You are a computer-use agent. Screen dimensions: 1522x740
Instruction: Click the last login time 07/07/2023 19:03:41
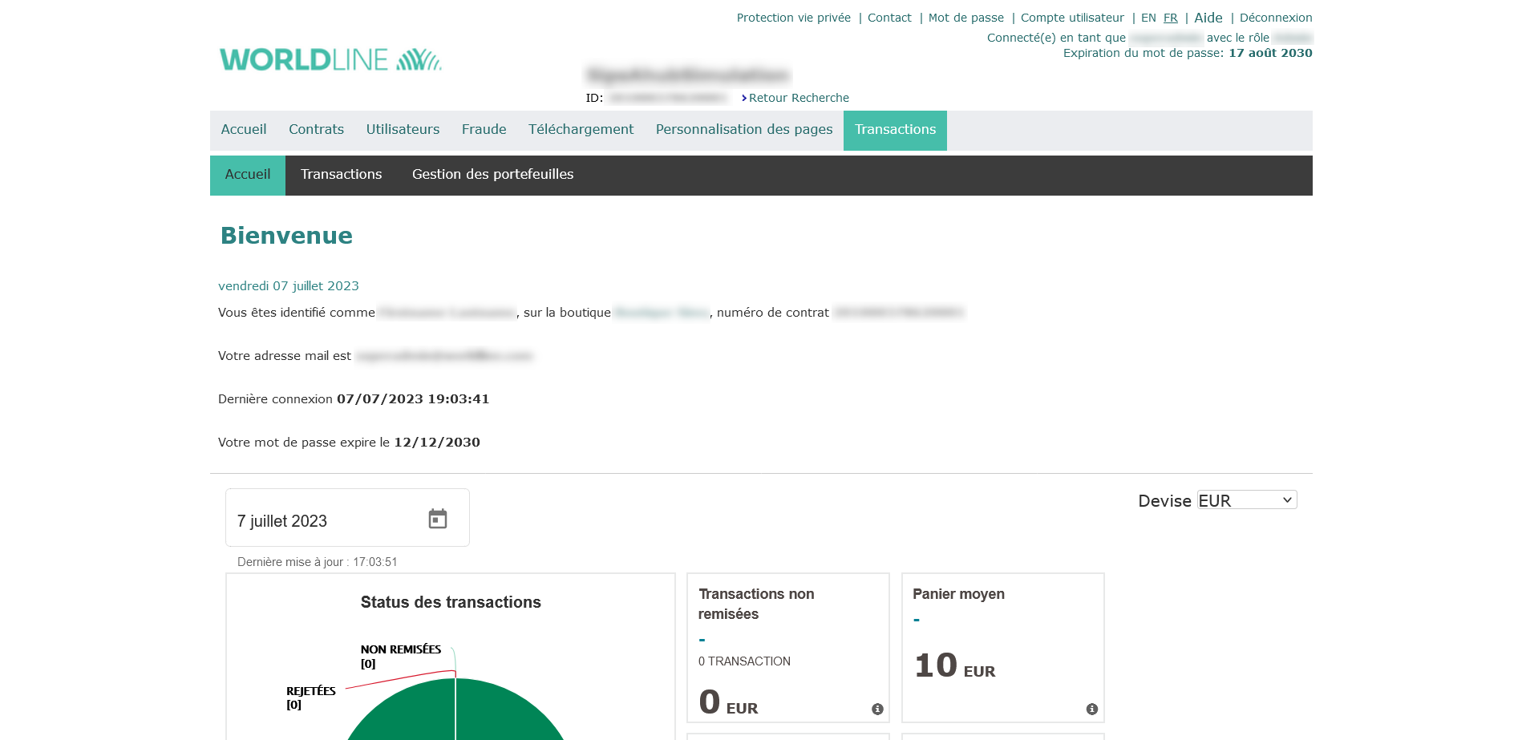click(413, 399)
